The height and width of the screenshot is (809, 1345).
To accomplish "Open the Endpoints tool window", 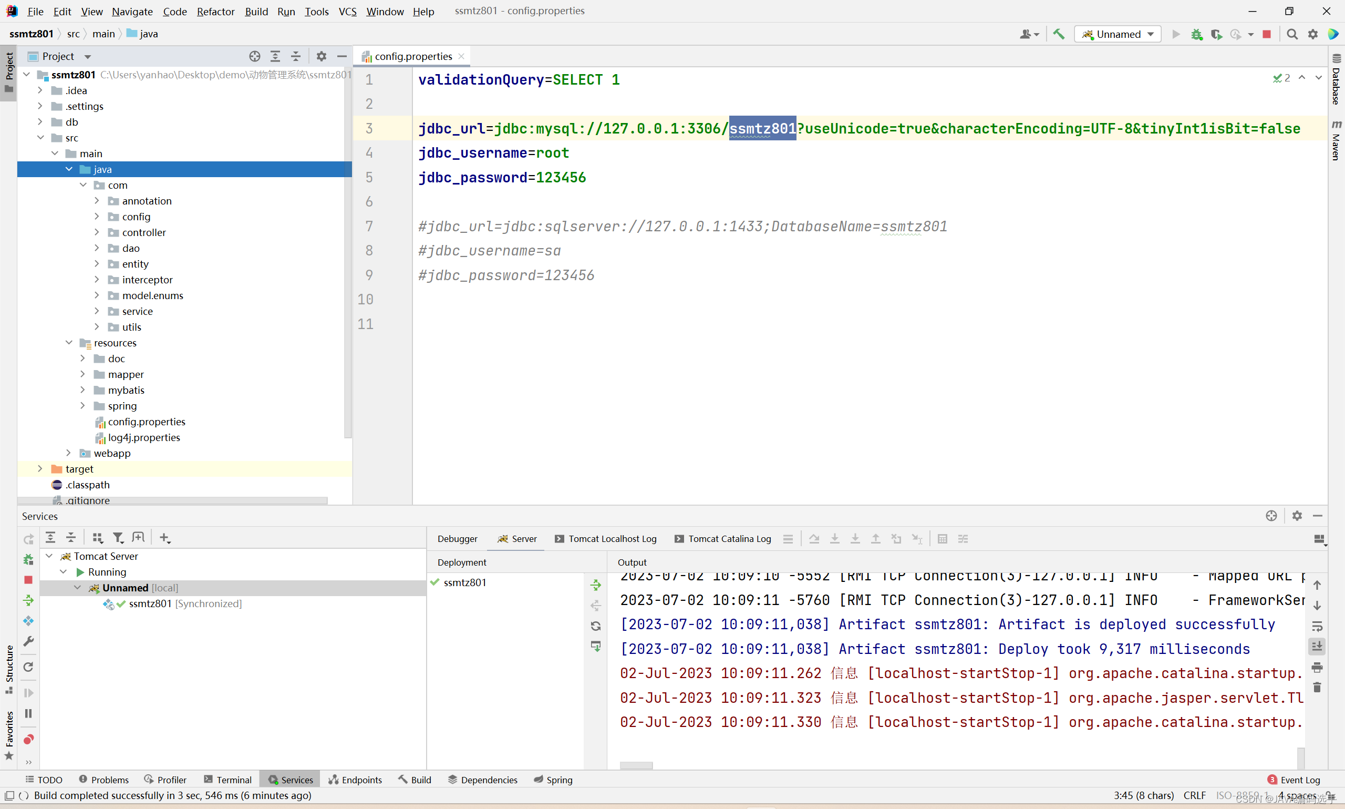I will (x=355, y=780).
